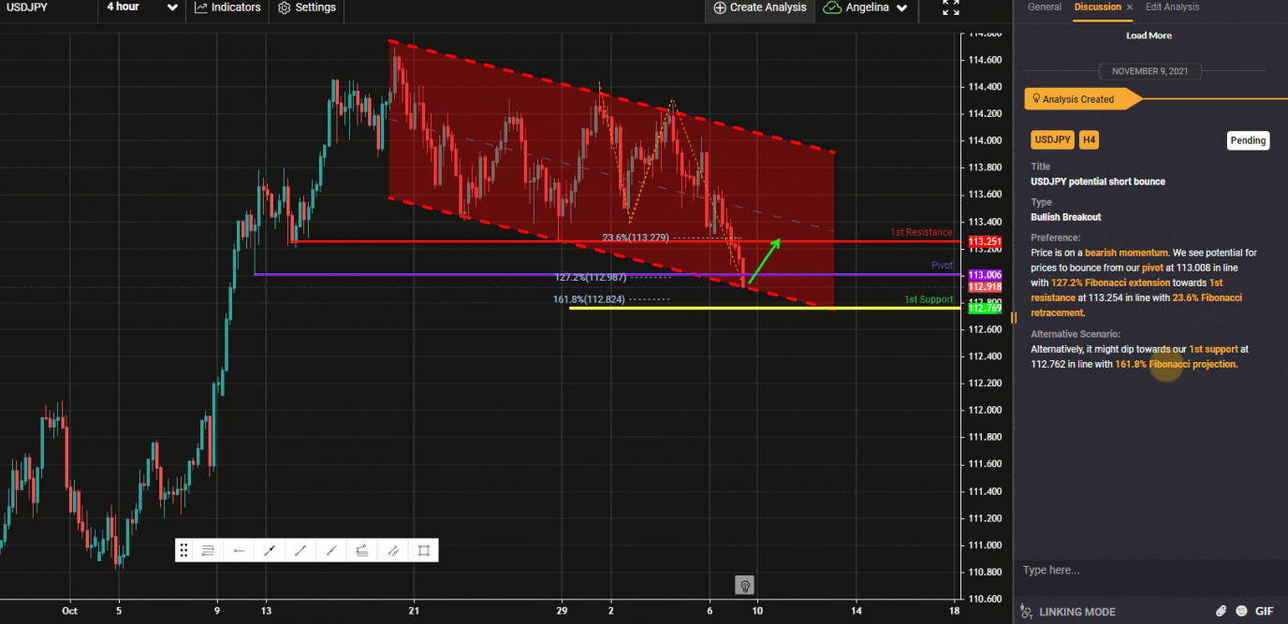This screenshot has width=1288, height=624.
Task: Open the GIF picker
Action: coord(1265,611)
